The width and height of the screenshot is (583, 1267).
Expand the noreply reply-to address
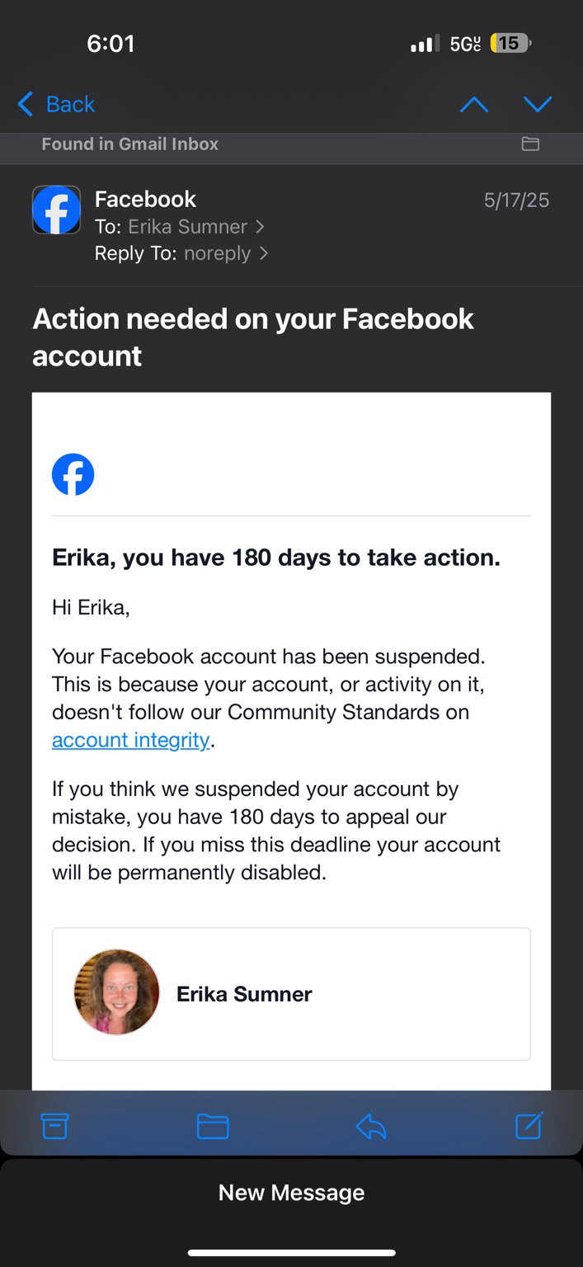click(226, 253)
